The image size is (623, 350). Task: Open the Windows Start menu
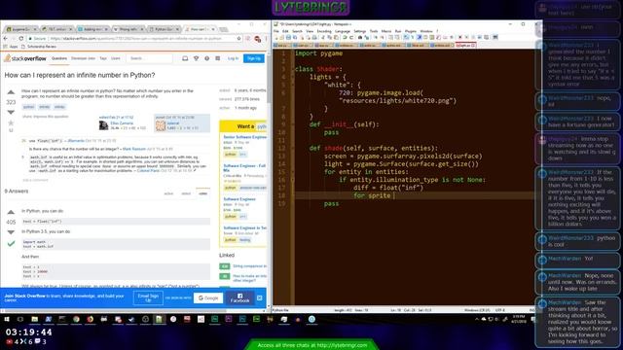point(7,319)
